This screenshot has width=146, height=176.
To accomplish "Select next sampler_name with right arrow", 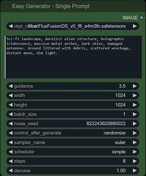I will 135,142.
